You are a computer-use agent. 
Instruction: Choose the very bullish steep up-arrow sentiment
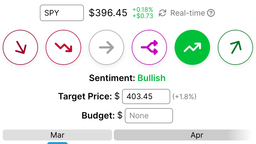tap(235, 48)
